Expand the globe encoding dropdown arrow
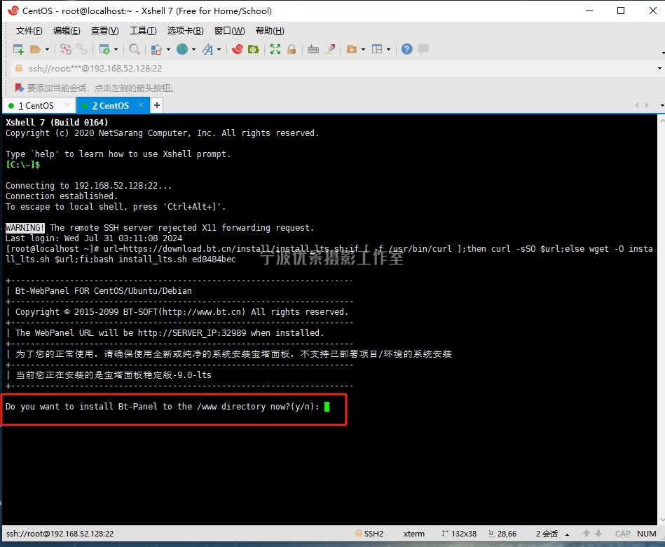 coord(194,49)
